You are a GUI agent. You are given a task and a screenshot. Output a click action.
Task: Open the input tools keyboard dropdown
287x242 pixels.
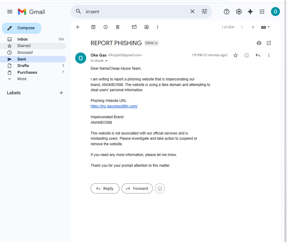click(265, 27)
